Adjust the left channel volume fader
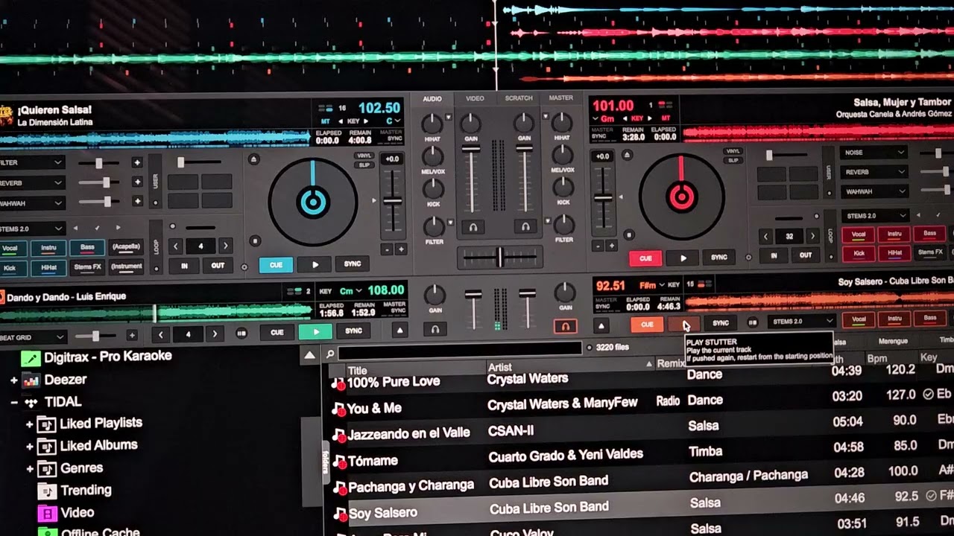 [471, 150]
